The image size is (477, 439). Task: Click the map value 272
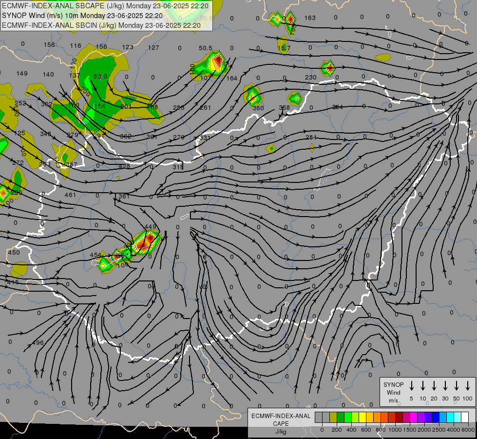click(18, 163)
